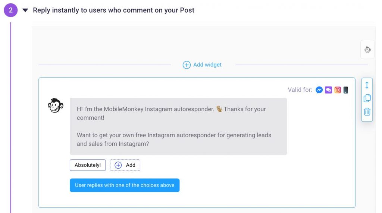Click the plus icon beside Add widget
Screen dimensions: 382x213
[x=187, y=65]
